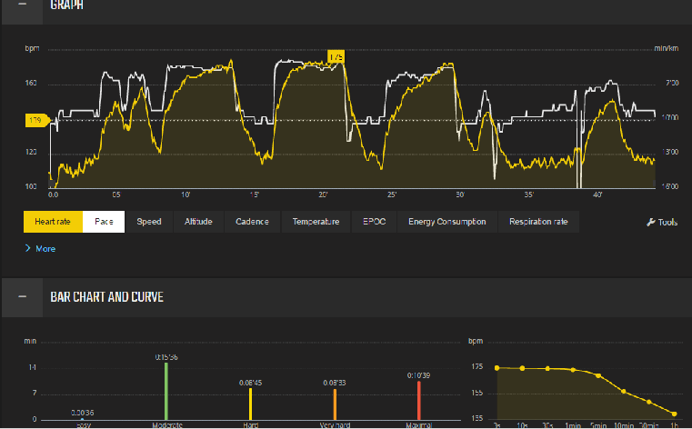
Task: Toggle the Altitude graph button
Action: [x=198, y=222]
